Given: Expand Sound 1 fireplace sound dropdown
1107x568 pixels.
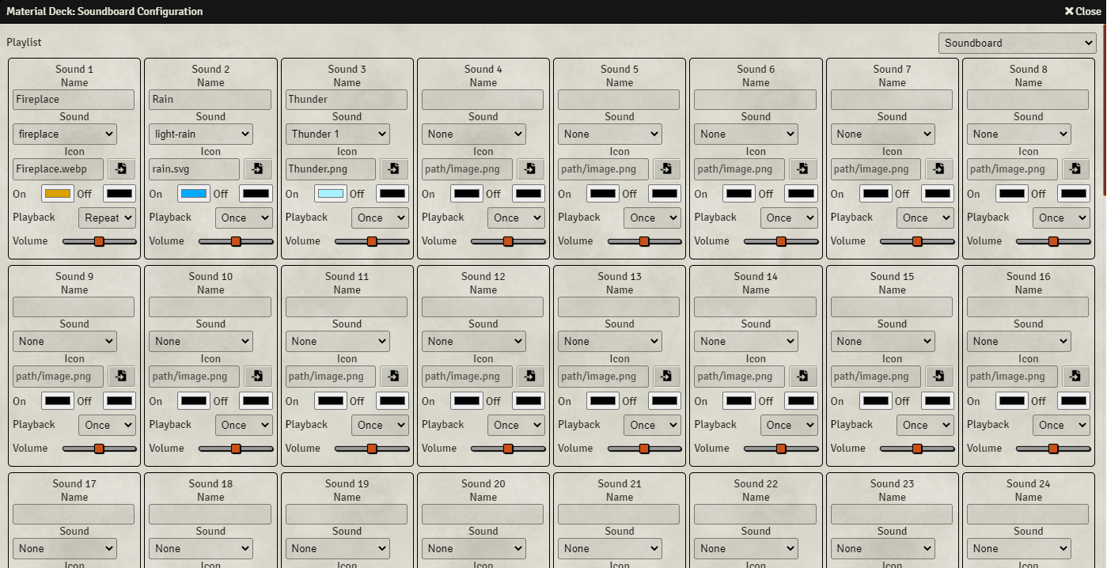Looking at the screenshot, I should tap(64, 134).
